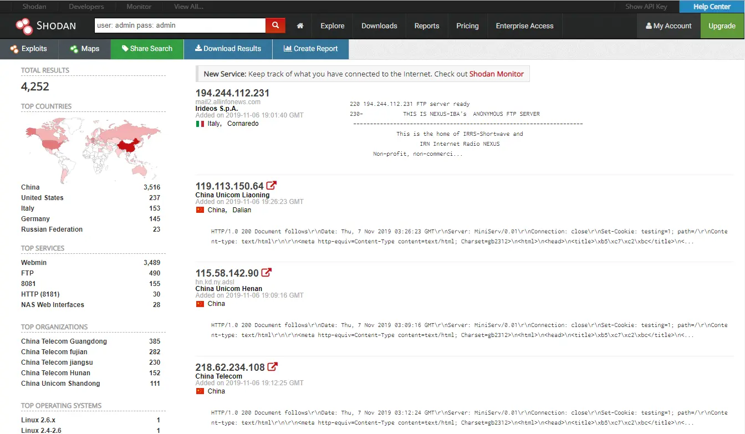Click the red search magnifier button
The image size is (745, 434).
[275, 25]
